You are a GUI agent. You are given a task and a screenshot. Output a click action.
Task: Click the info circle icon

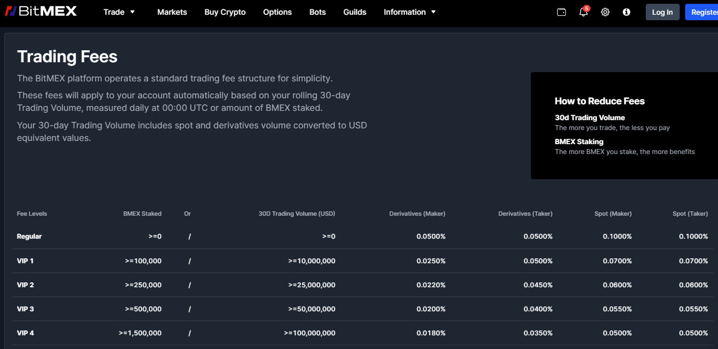coord(627,12)
